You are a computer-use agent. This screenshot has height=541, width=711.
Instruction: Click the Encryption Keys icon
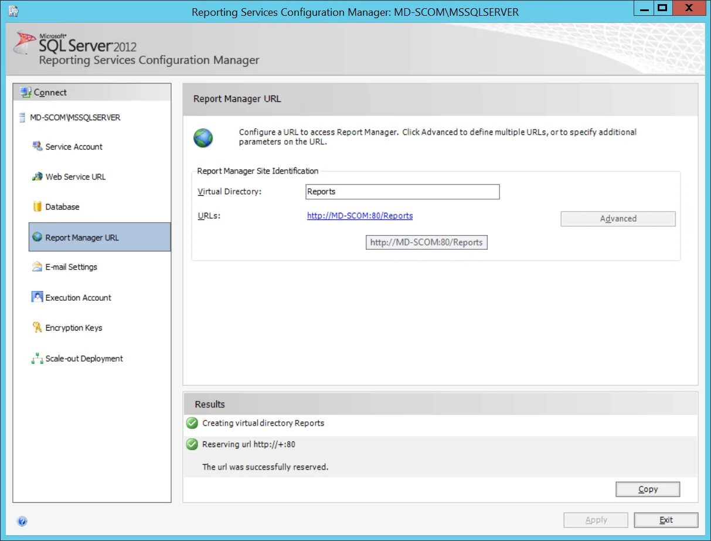tap(38, 328)
